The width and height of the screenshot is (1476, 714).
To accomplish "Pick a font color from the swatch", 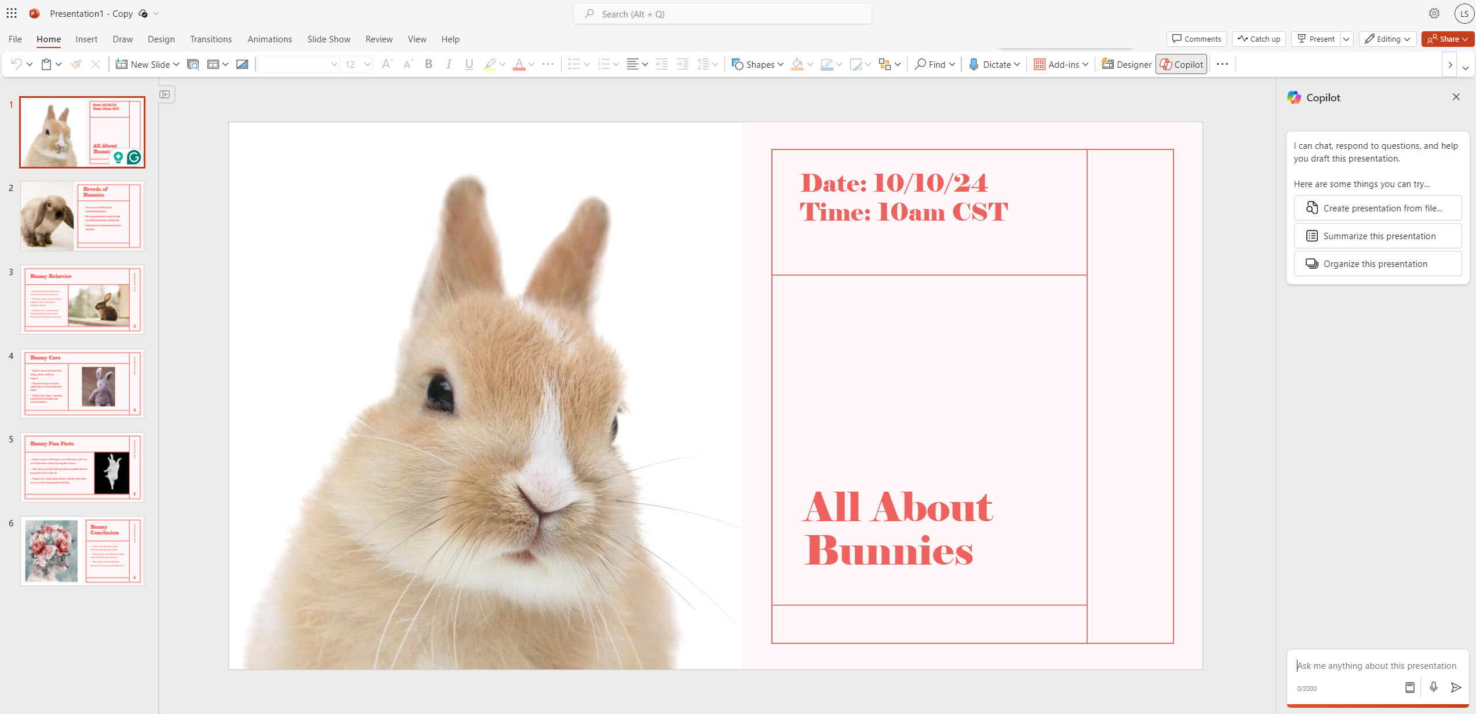I will tap(519, 64).
